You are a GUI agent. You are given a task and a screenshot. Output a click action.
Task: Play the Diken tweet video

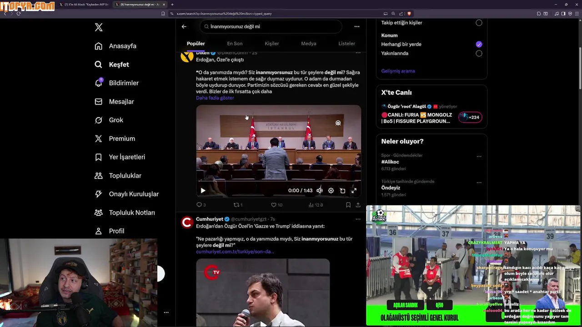point(203,191)
